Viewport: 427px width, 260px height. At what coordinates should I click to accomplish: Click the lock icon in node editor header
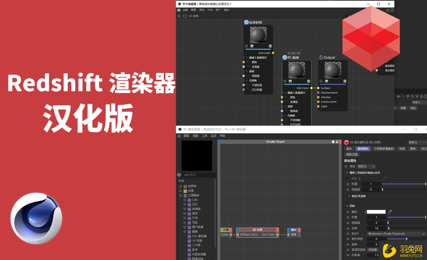[x=388, y=10]
